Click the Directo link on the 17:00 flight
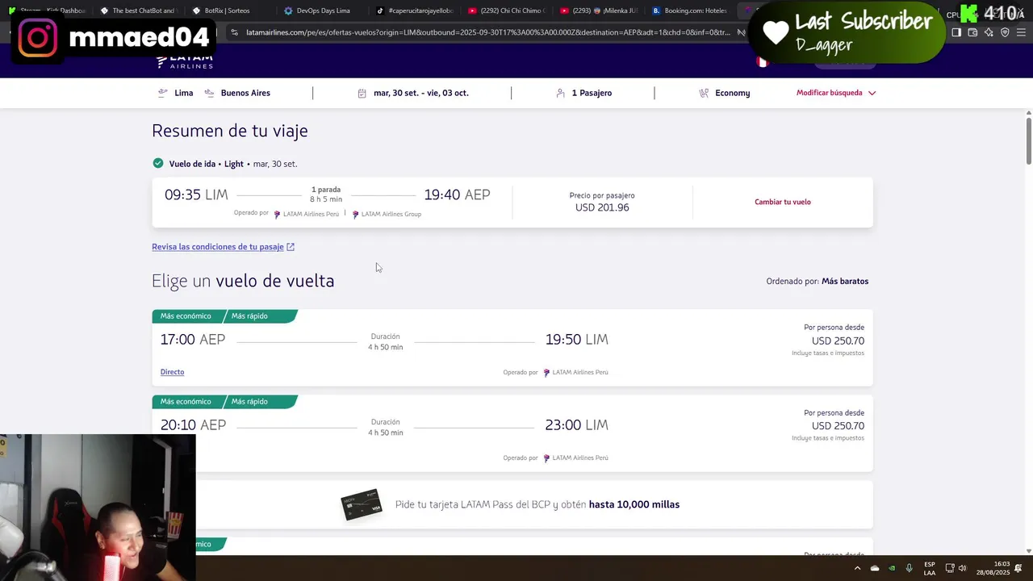This screenshot has height=581, width=1033. (172, 372)
